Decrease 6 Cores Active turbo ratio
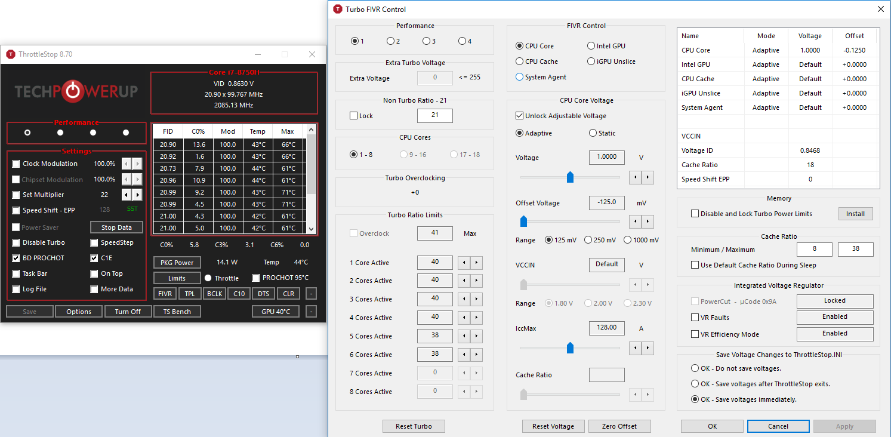This screenshot has height=437, width=891. pyautogui.click(x=464, y=355)
